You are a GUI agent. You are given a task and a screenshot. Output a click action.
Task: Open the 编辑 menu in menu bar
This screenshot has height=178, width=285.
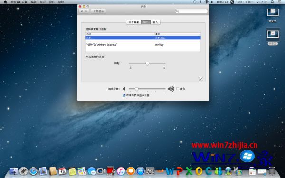tap(34, 2)
